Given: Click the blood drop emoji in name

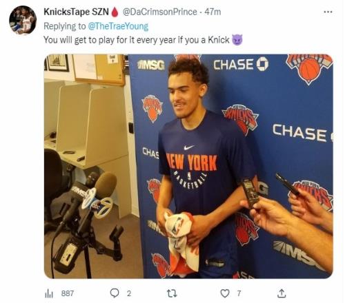Looking at the screenshot, I should 115,12.
